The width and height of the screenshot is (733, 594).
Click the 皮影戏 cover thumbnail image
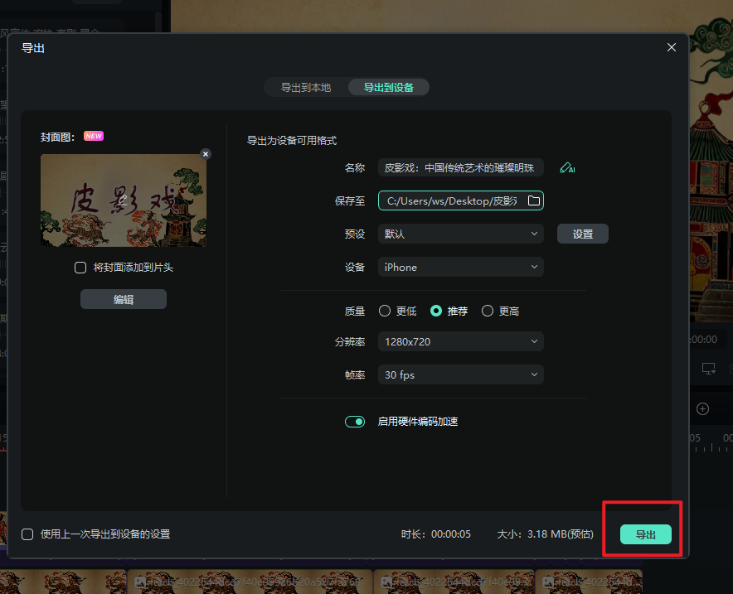point(124,200)
